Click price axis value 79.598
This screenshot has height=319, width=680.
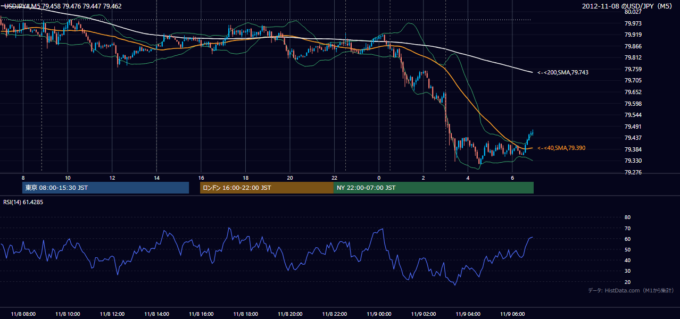point(633,104)
